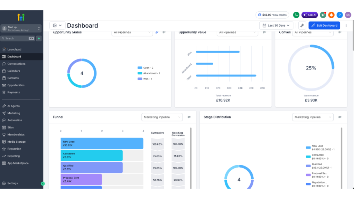Click the Automation sidebar icon

pyautogui.click(x=4, y=120)
